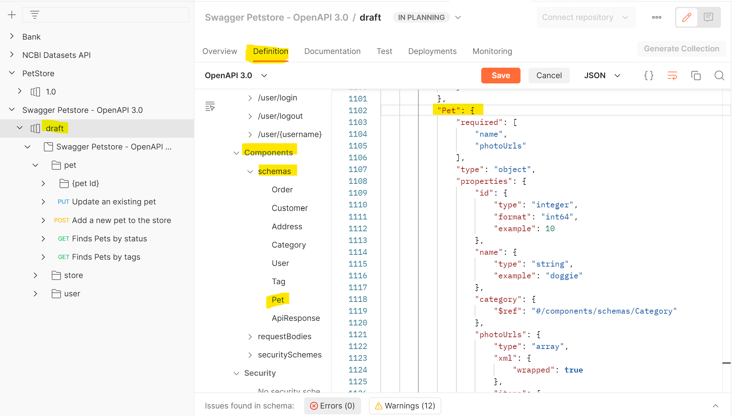
Task: Click the beautify curly braces icon
Action: 649,76
